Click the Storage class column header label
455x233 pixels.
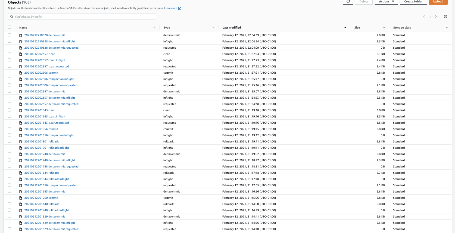402,28
